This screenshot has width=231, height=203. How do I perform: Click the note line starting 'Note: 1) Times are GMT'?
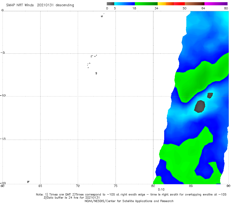coord(131,195)
